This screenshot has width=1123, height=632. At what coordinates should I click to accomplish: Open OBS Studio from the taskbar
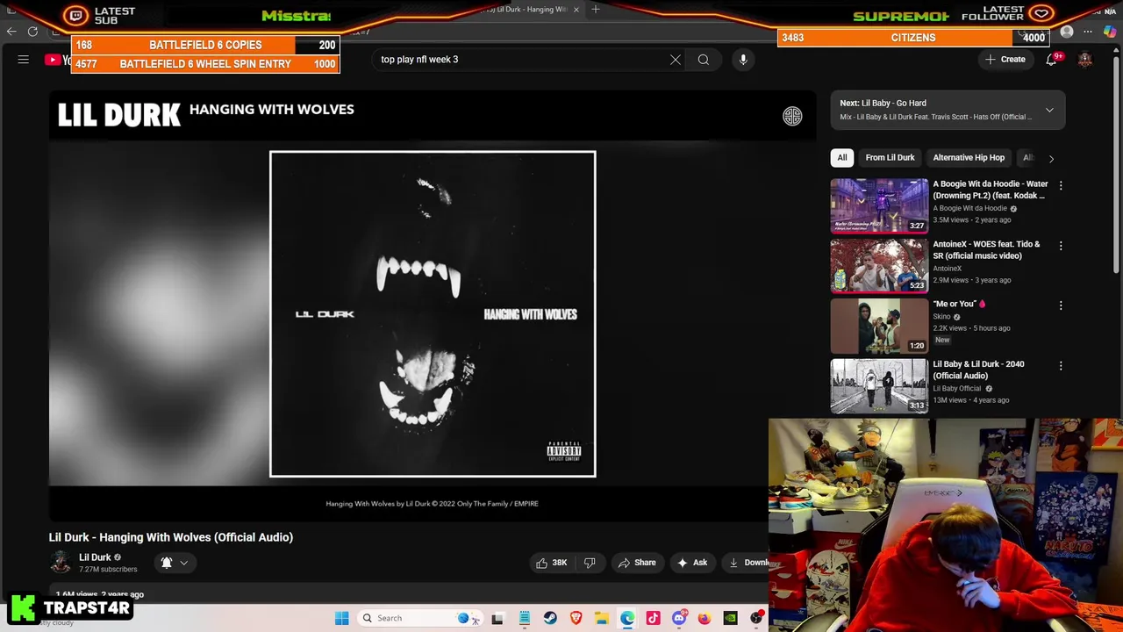pos(756,618)
